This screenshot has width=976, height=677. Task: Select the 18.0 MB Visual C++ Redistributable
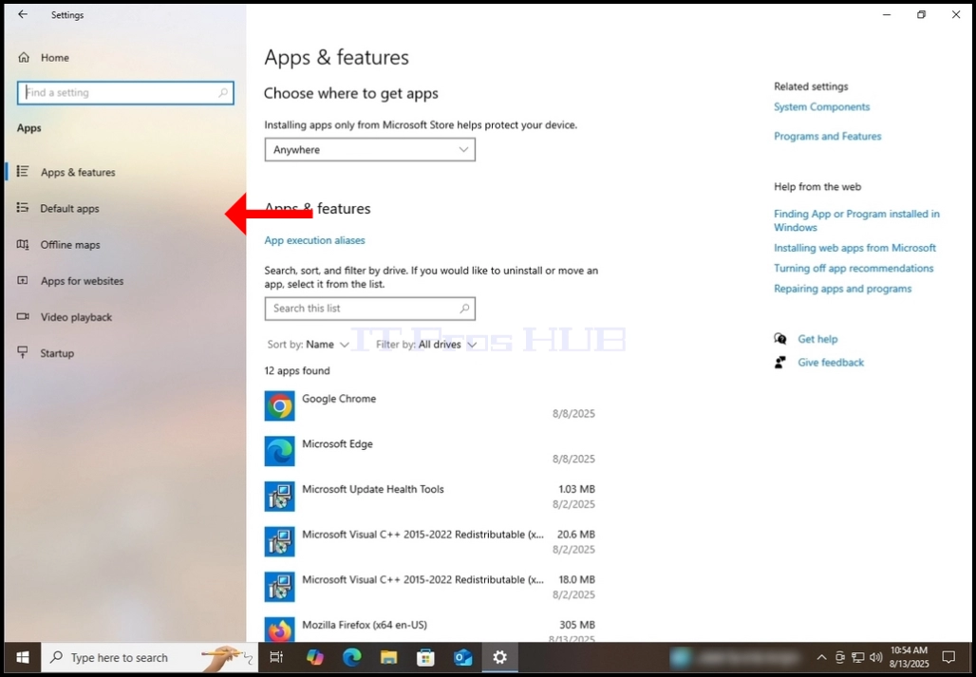pos(429,587)
